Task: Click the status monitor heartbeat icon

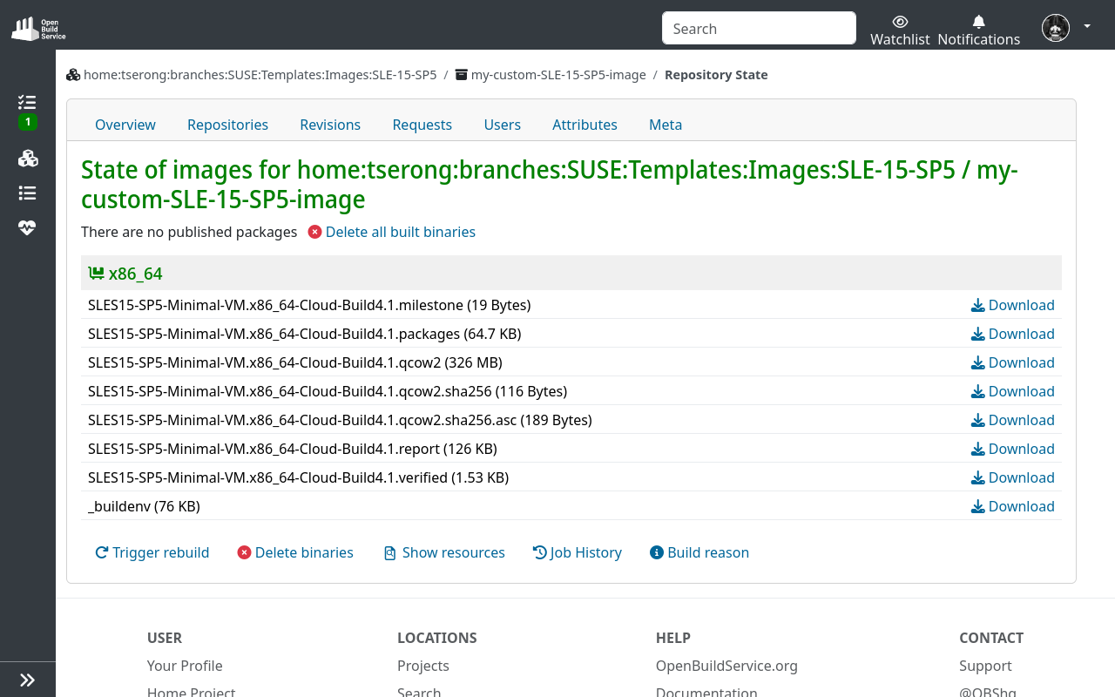Action: pyautogui.click(x=27, y=227)
